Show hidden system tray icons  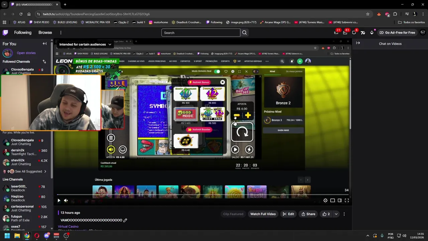(x=367, y=236)
